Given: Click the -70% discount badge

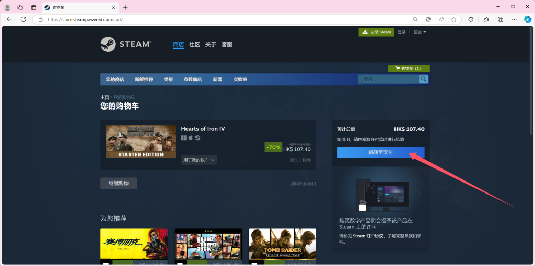Looking at the screenshot, I should [274, 147].
